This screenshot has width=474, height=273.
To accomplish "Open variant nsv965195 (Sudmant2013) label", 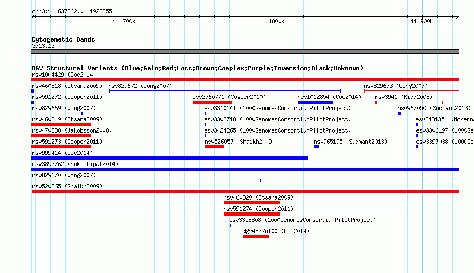I will tap(350, 142).
